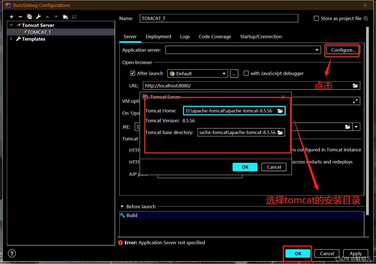
Task: Browse for Tomcat Home folder
Action: point(280,111)
